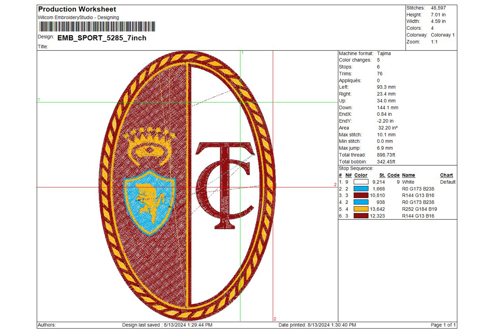Click the 'Page 1 of 1' footer text

click(x=443, y=325)
